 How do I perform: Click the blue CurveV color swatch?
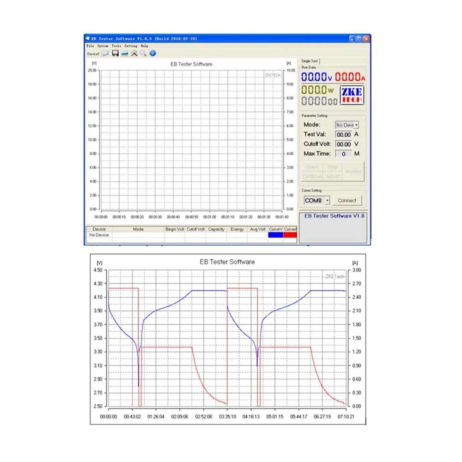pos(276,235)
